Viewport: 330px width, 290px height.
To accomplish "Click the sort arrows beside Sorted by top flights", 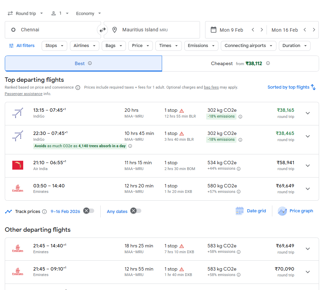I will 313,87.
